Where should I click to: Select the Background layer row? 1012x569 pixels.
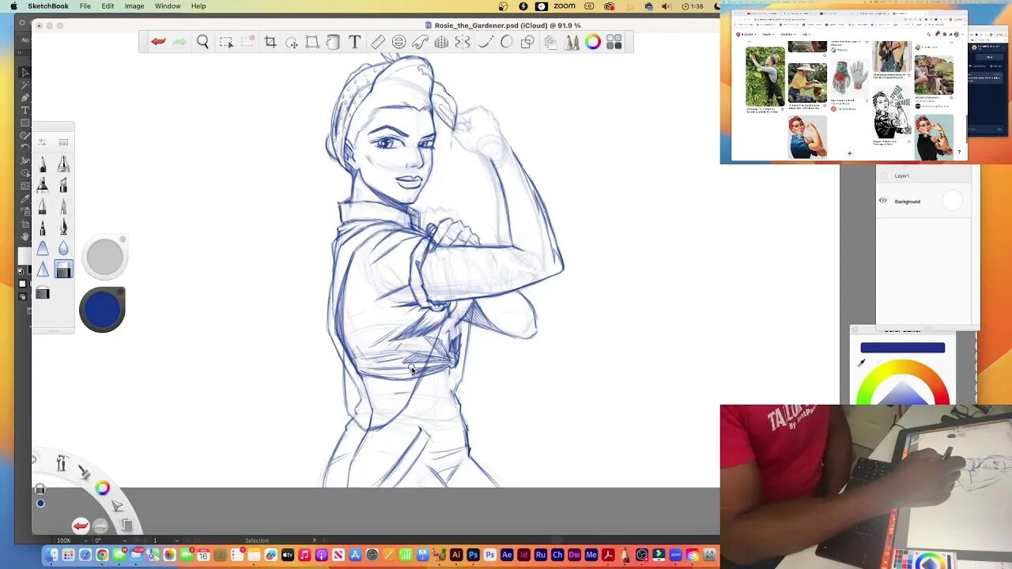pyautogui.click(x=923, y=202)
